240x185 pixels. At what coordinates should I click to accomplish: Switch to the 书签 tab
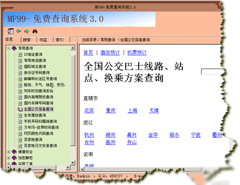pos(45,40)
